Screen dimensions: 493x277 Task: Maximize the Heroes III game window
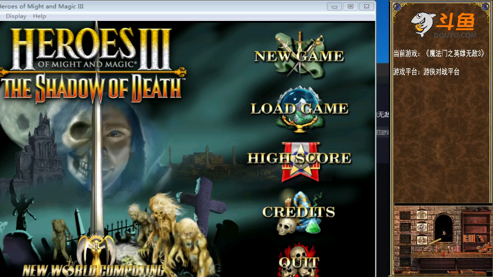(351, 6)
